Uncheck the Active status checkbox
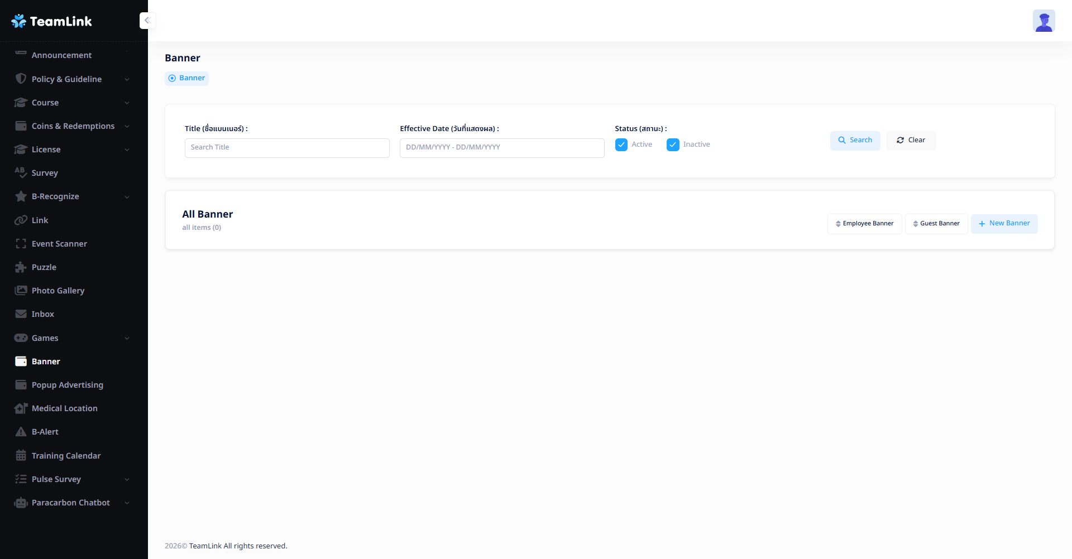This screenshot has width=1072, height=559. click(621, 145)
